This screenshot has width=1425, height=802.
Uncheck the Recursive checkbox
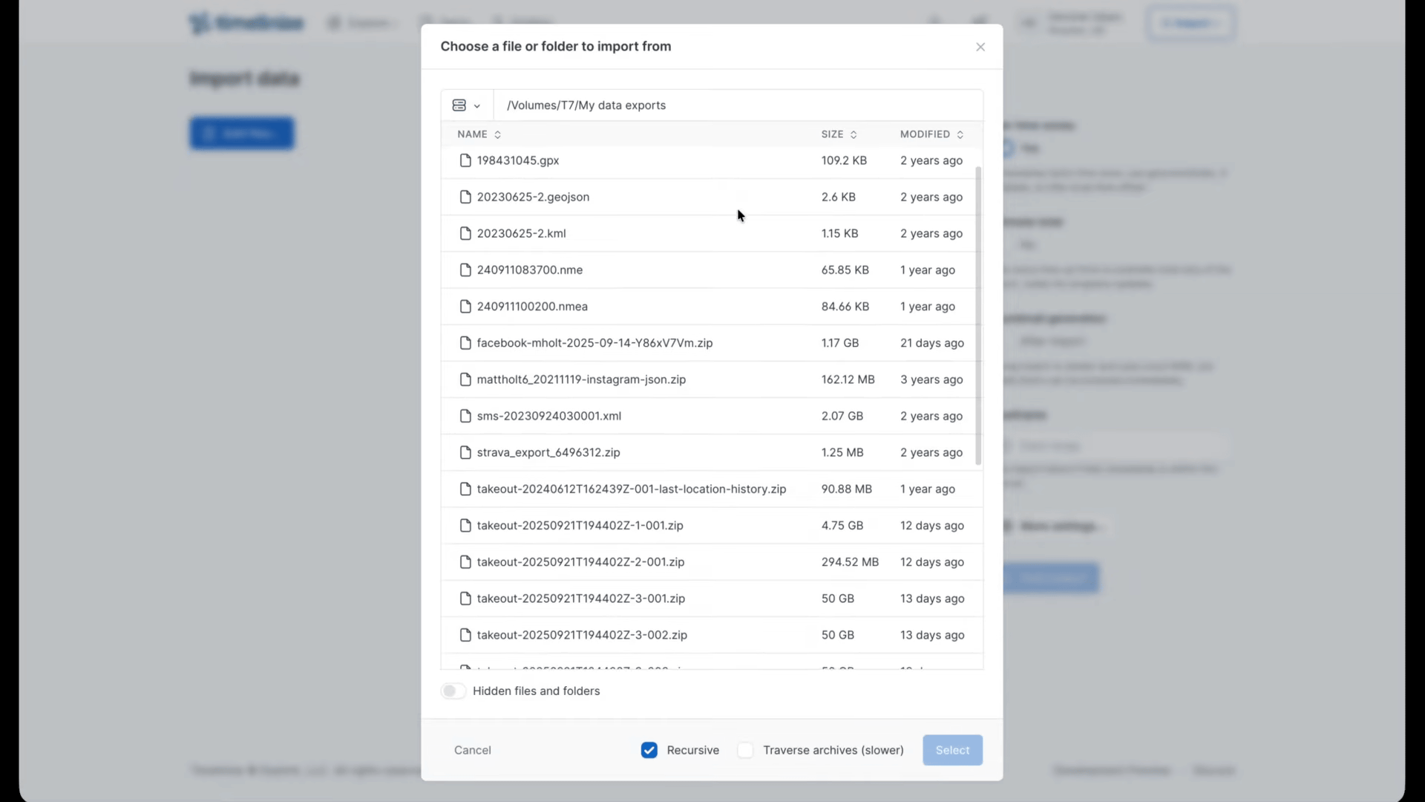[x=649, y=750]
